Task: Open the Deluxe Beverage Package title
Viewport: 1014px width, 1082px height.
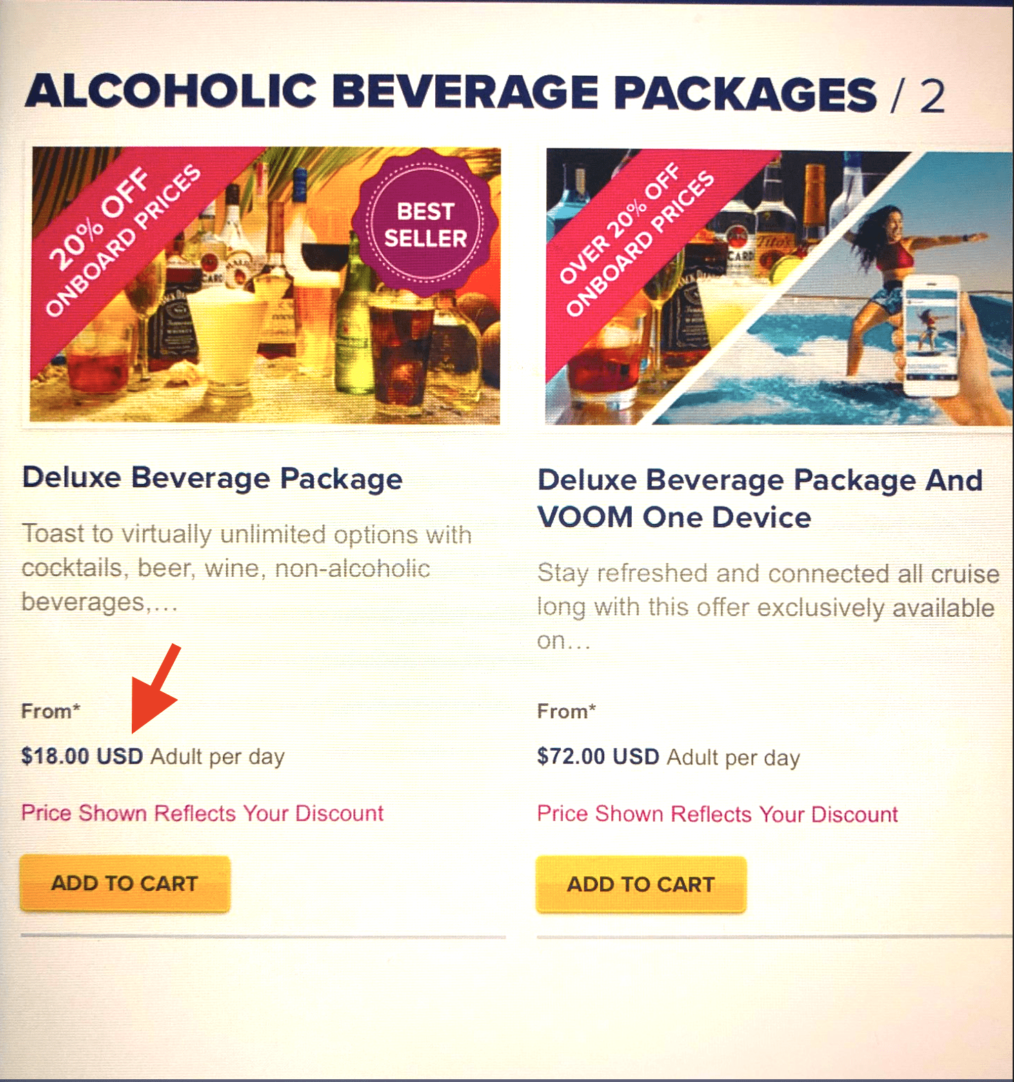Action: pyautogui.click(x=212, y=478)
